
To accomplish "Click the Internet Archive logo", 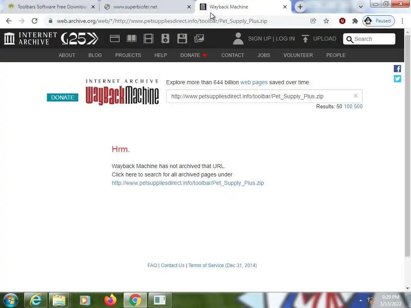I will pyautogui.click(x=31, y=38).
